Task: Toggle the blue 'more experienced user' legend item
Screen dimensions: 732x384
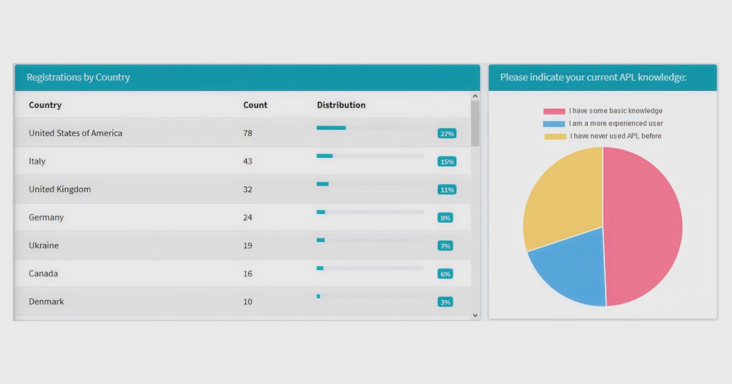Action: pyautogui.click(x=603, y=124)
